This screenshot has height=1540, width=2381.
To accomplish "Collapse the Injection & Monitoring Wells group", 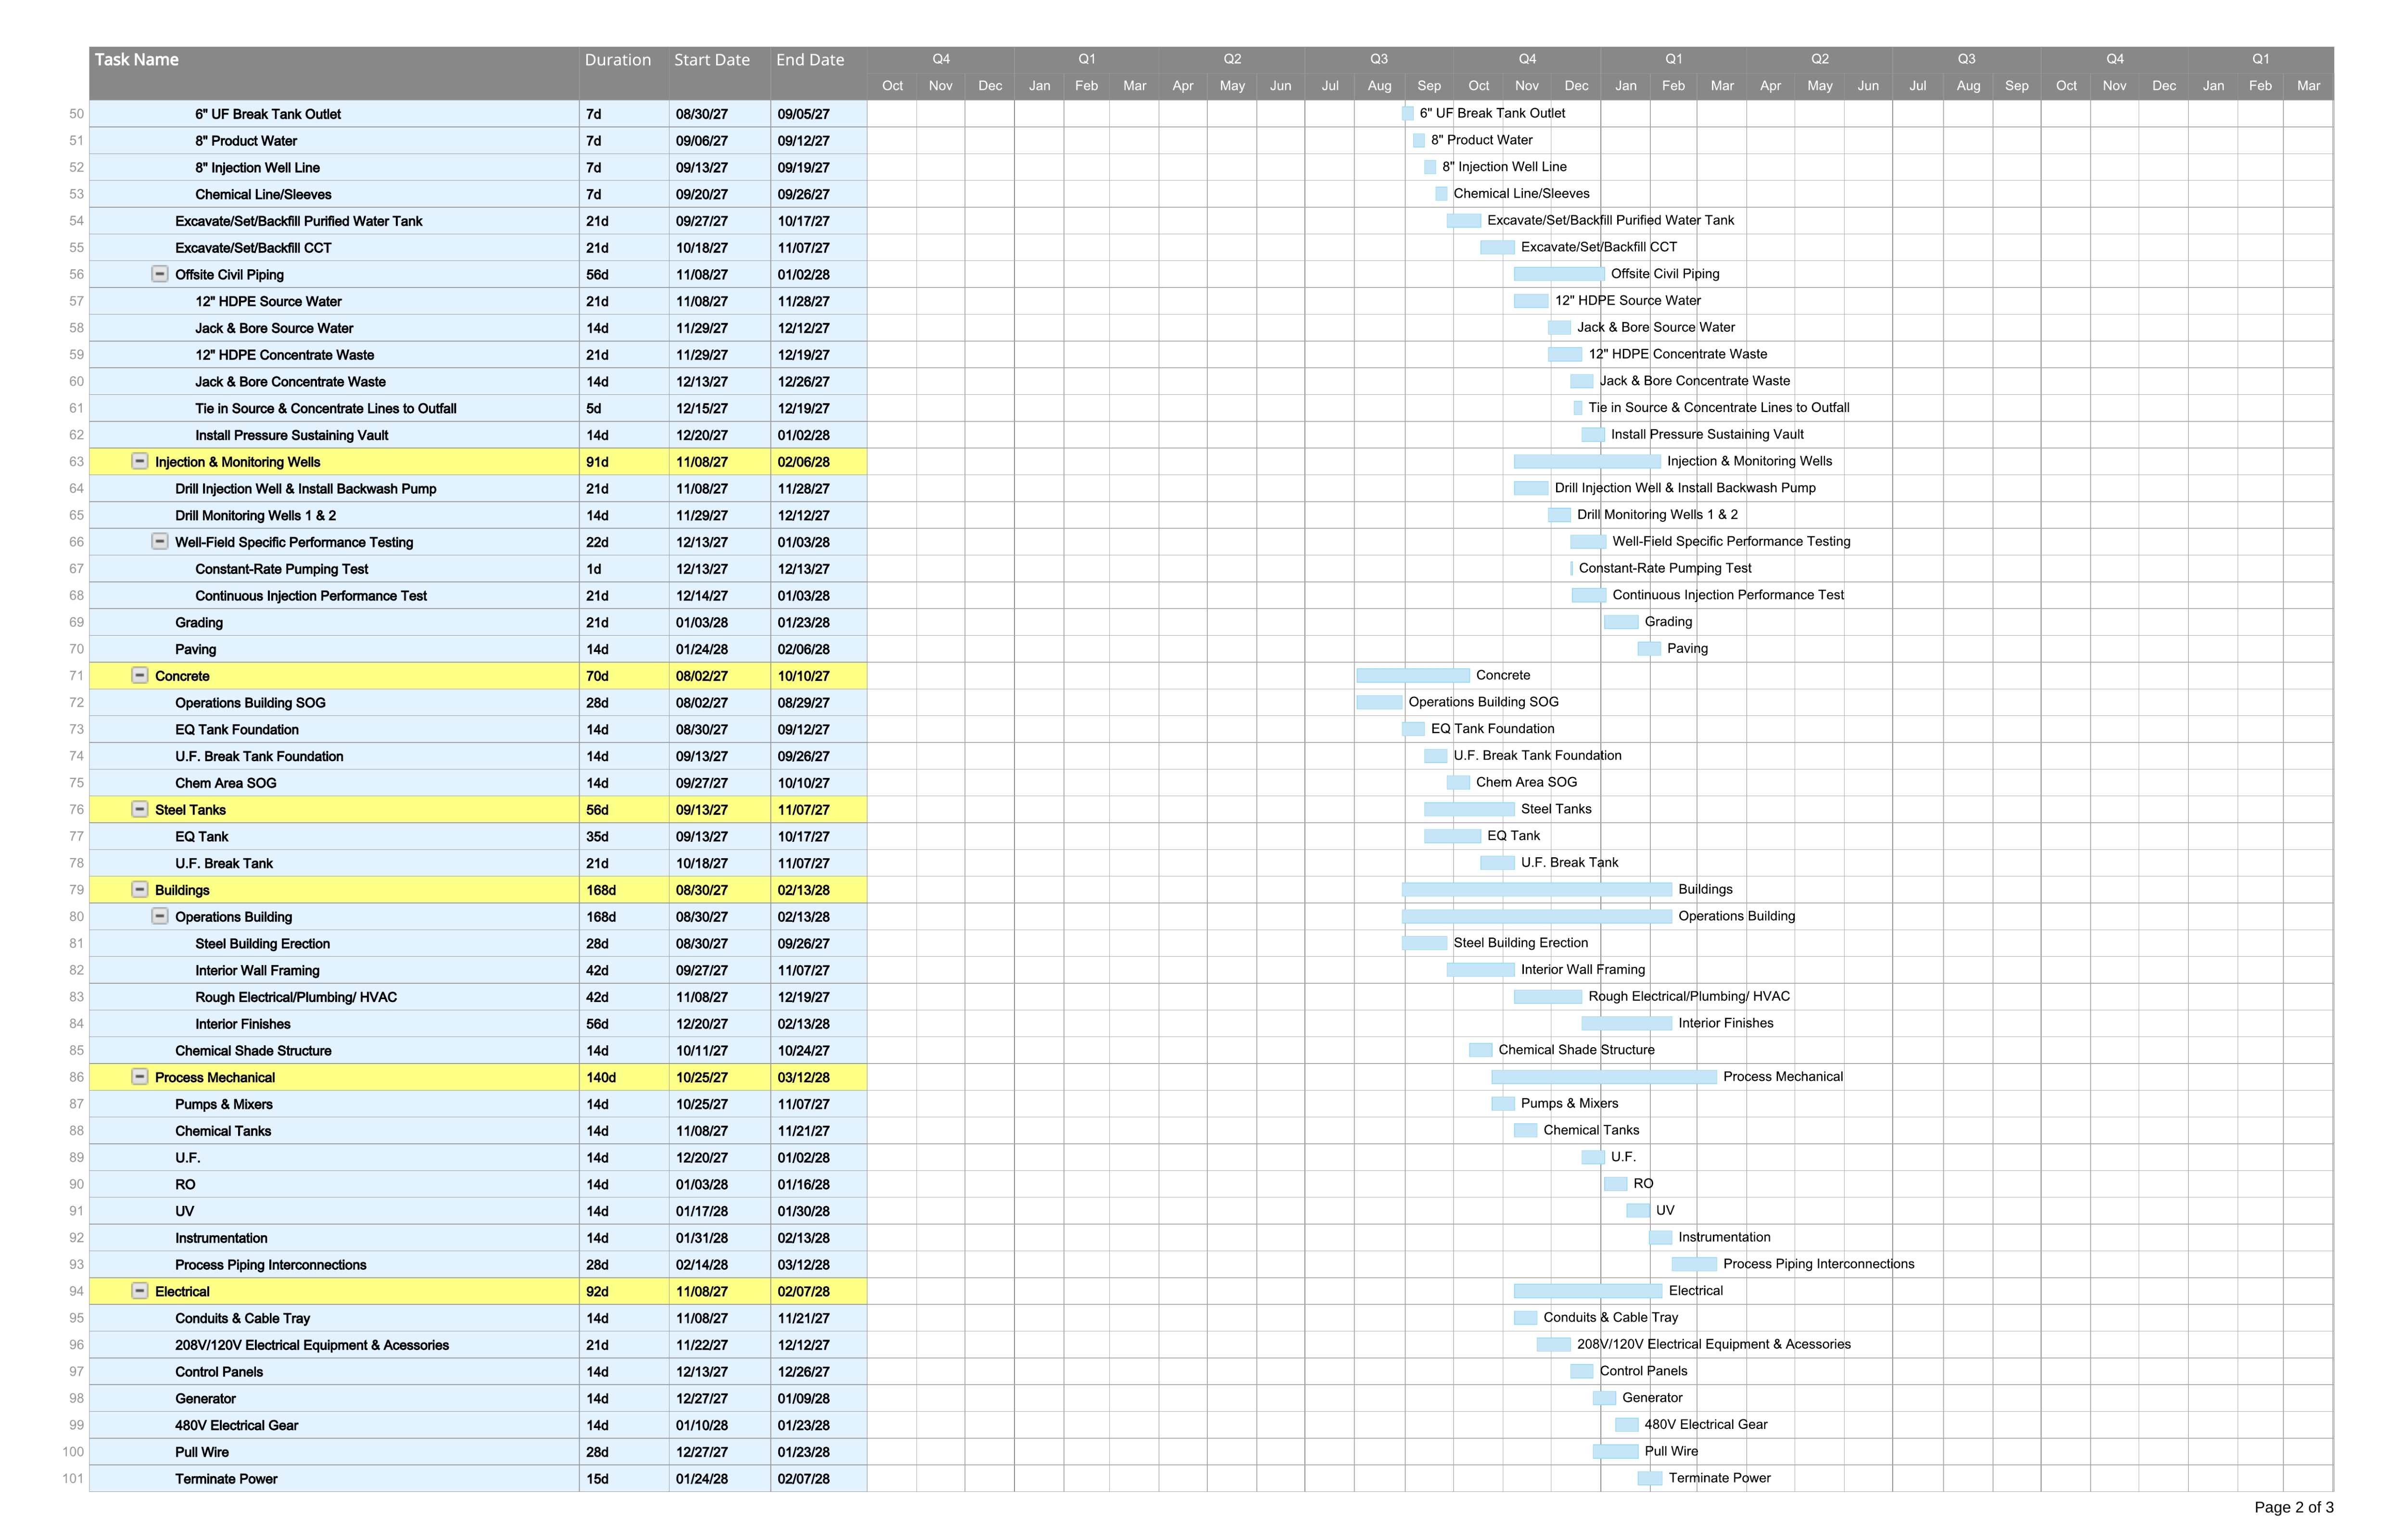I will tap(140, 461).
